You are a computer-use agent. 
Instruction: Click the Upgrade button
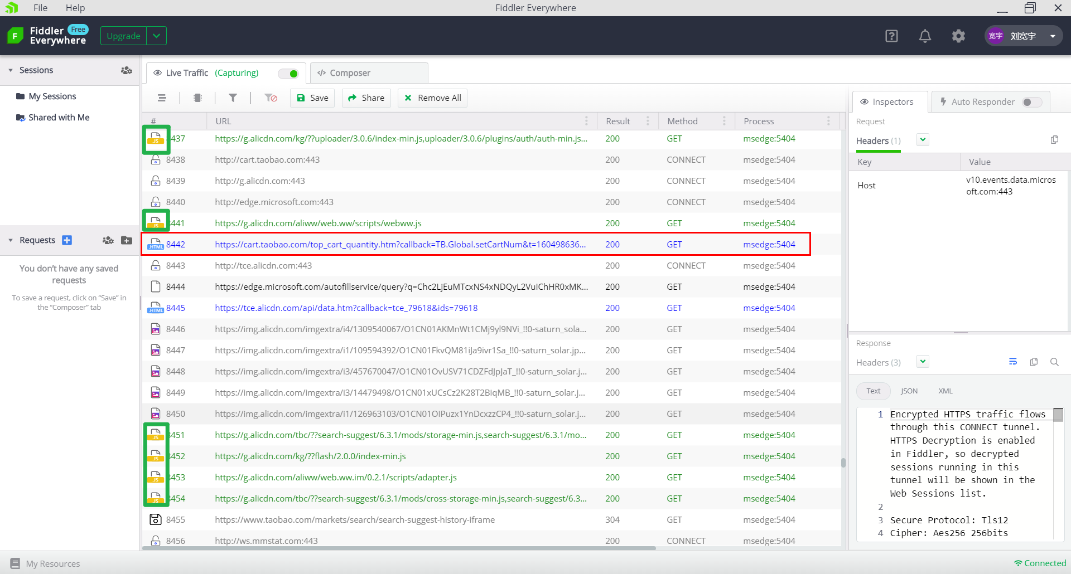(x=123, y=36)
